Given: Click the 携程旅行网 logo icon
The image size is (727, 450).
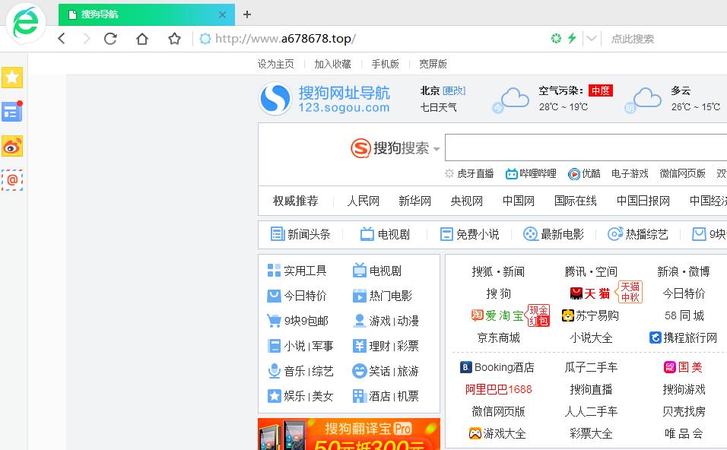Looking at the screenshot, I should coord(654,337).
